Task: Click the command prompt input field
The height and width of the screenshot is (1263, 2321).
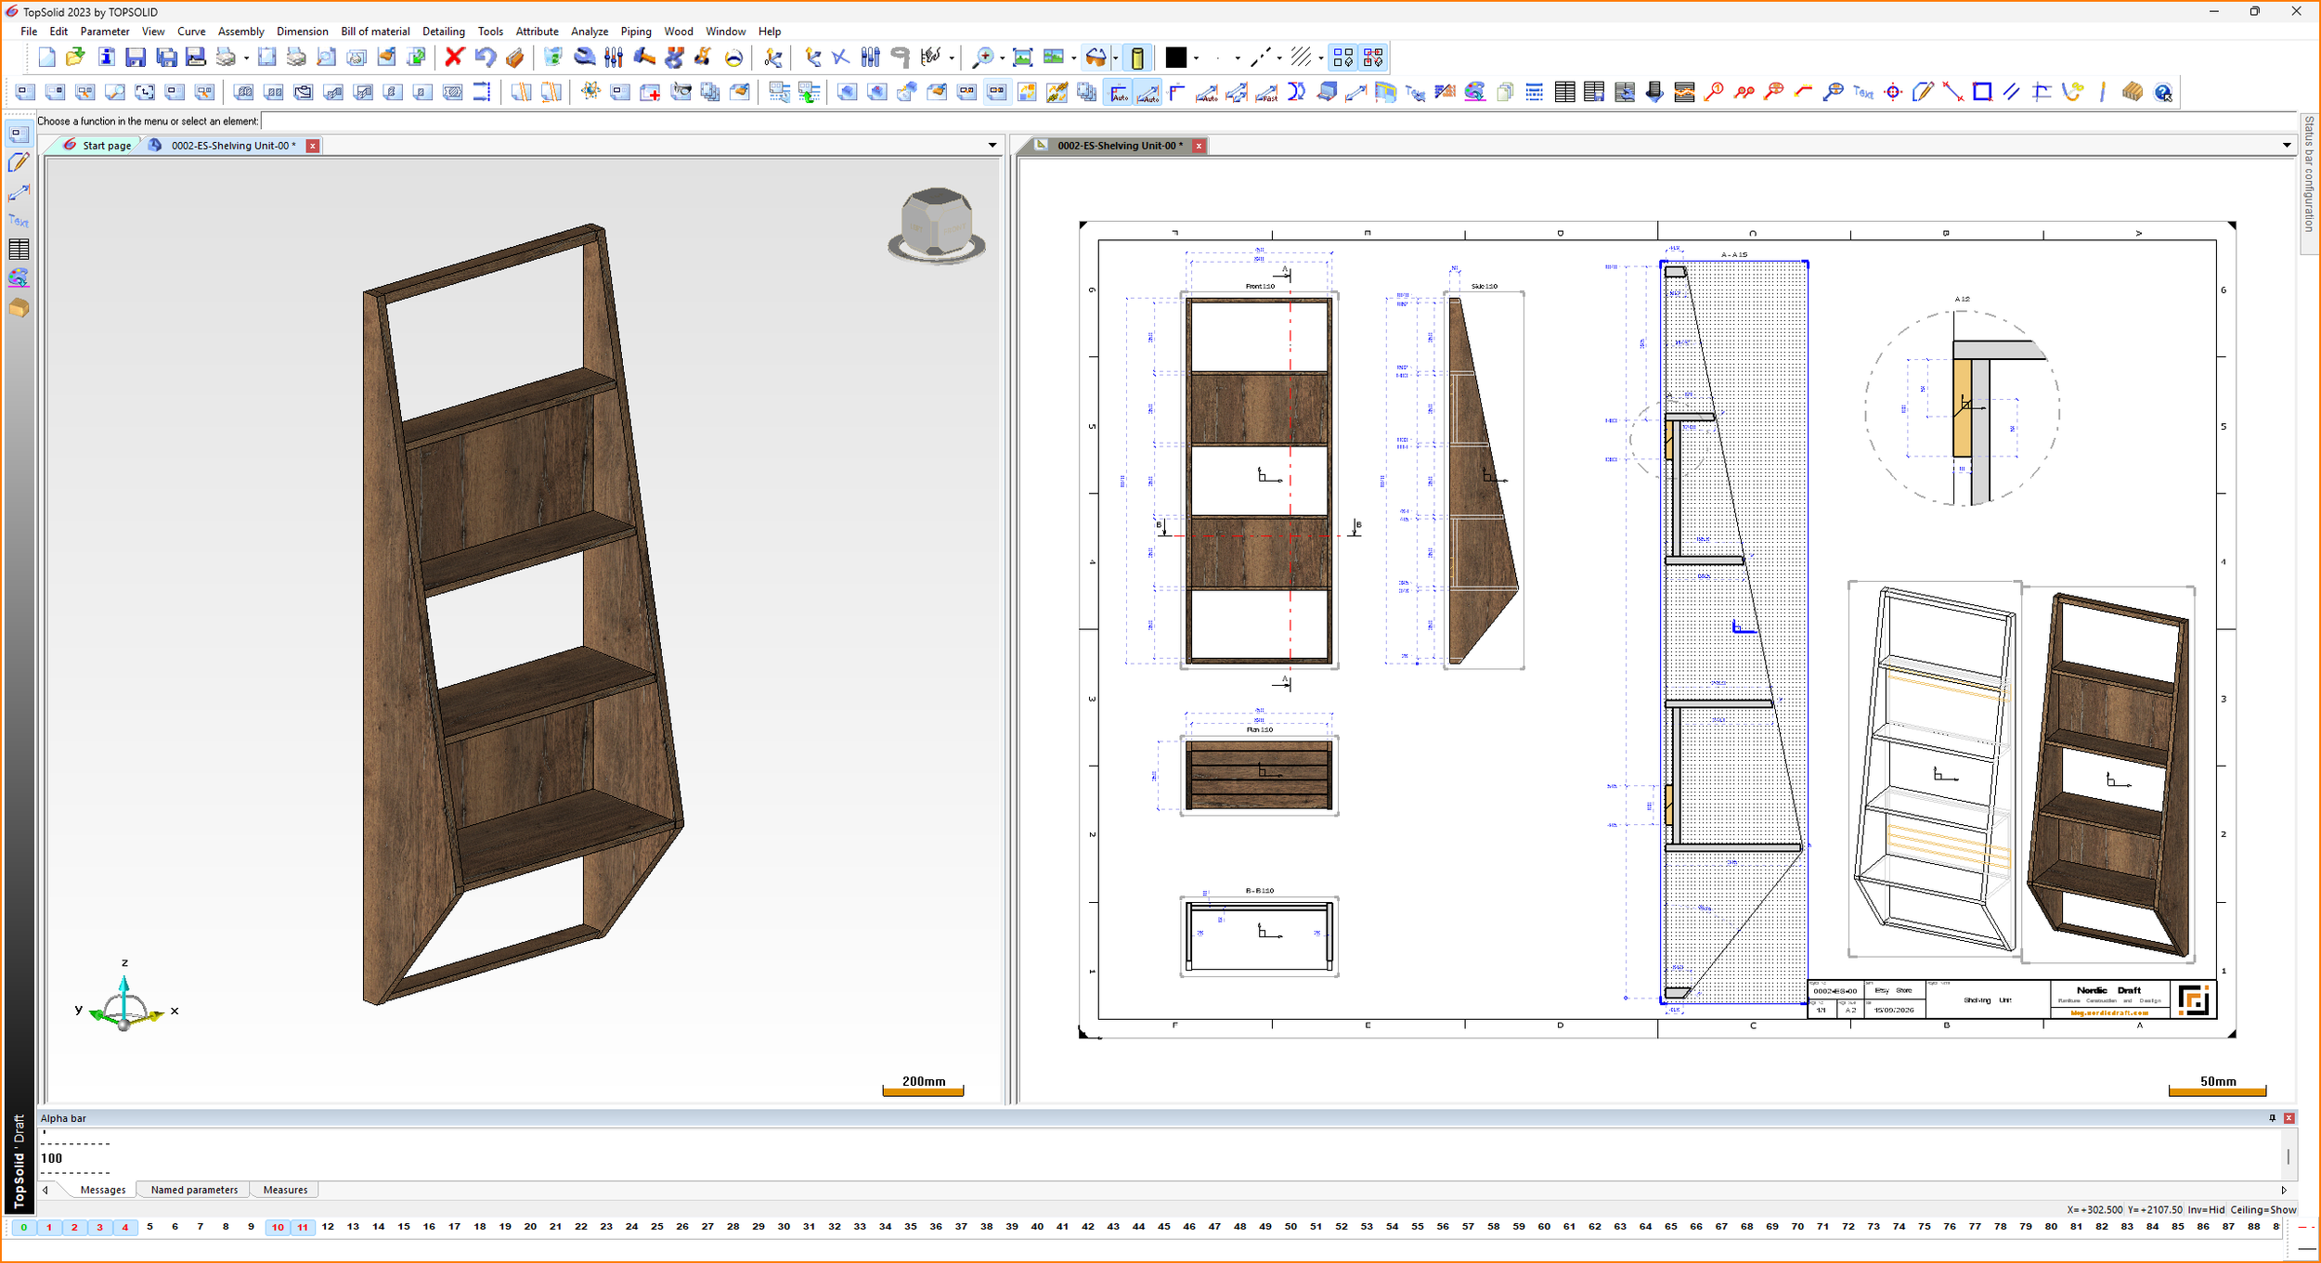Action: (x=1278, y=121)
